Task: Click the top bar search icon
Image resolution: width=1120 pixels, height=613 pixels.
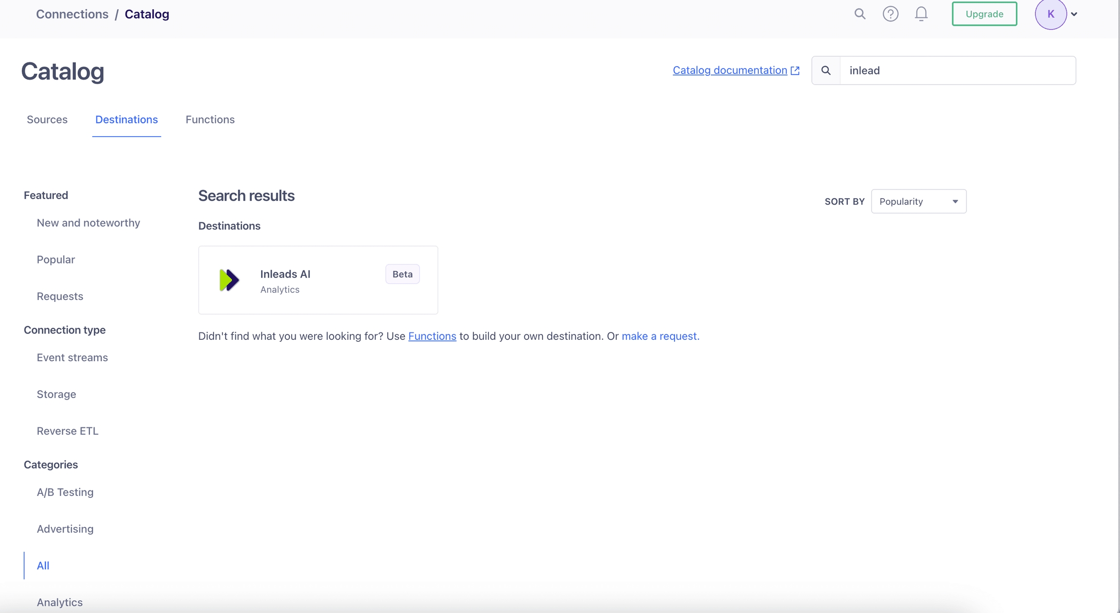Action: coord(859,14)
